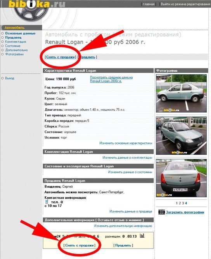Viewport: 211px width, 259px height.
Task: Click Изменить основные характеристики link
Action: [x=126, y=143]
